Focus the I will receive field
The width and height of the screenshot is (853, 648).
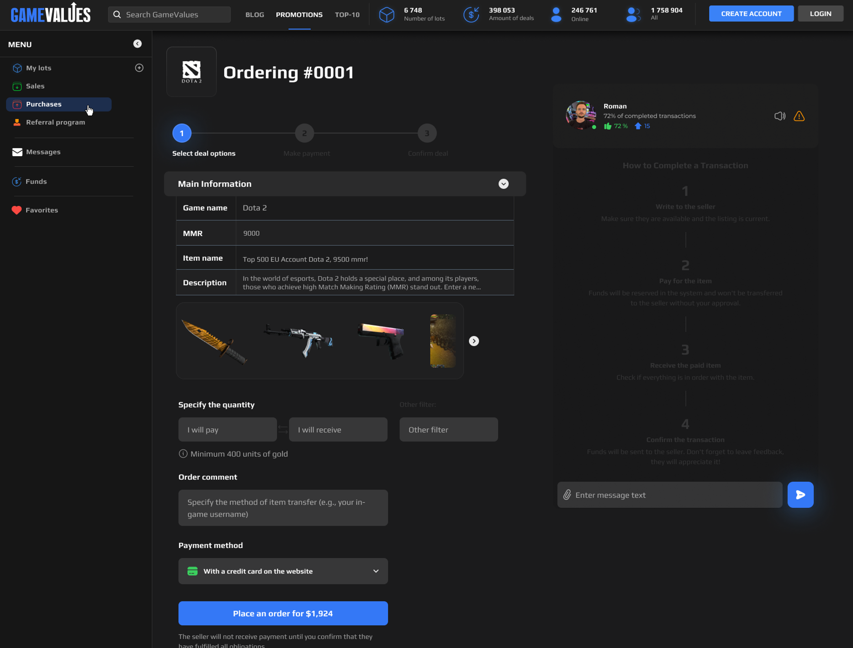(x=338, y=429)
